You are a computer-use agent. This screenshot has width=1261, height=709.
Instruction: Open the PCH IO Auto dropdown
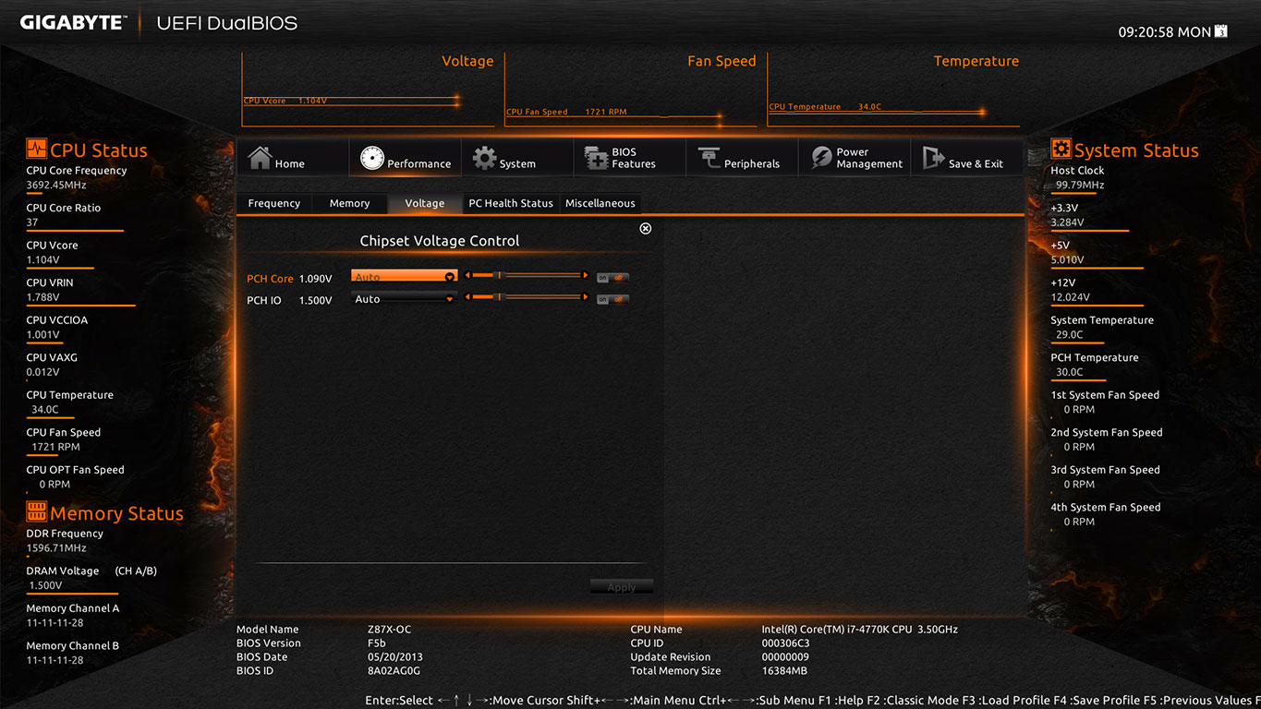(x=405, y=298)
